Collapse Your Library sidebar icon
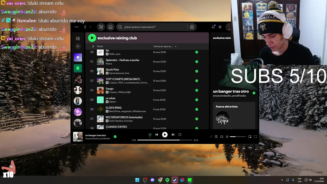This screenshot has height=184, width=327. coord(78,38)
